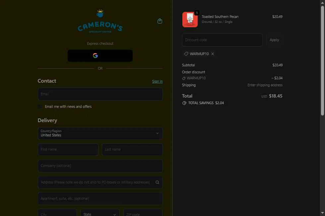Remove the WARMUP10 discount tag
This screenshot has height=216, width=325.
coord(213,54)
